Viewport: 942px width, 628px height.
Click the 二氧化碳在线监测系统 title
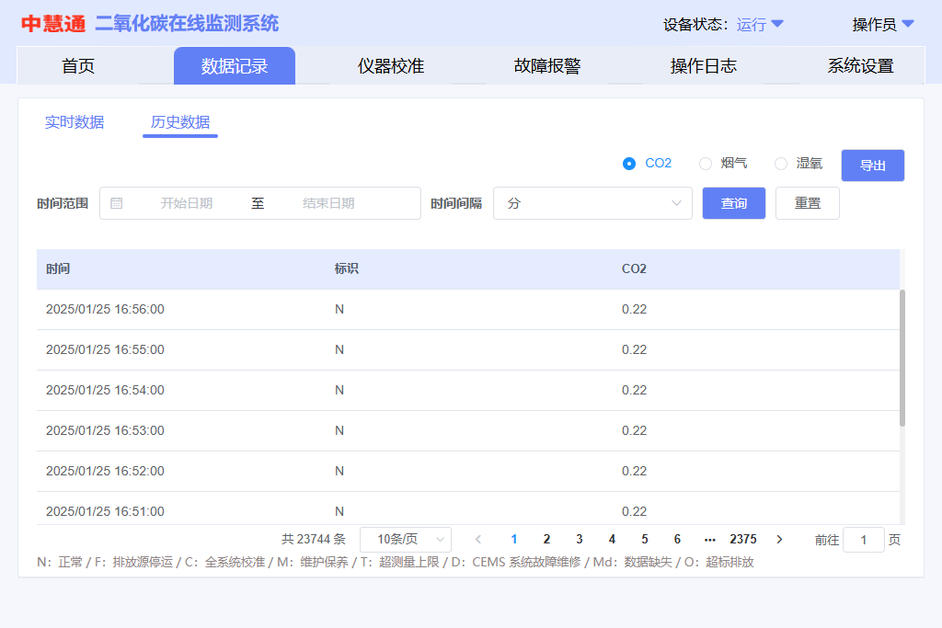(187, 24)
